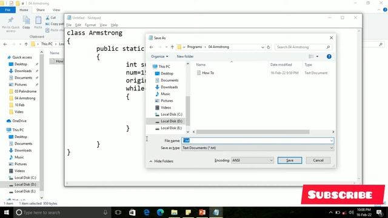Click the File name input field

(258, 140)
